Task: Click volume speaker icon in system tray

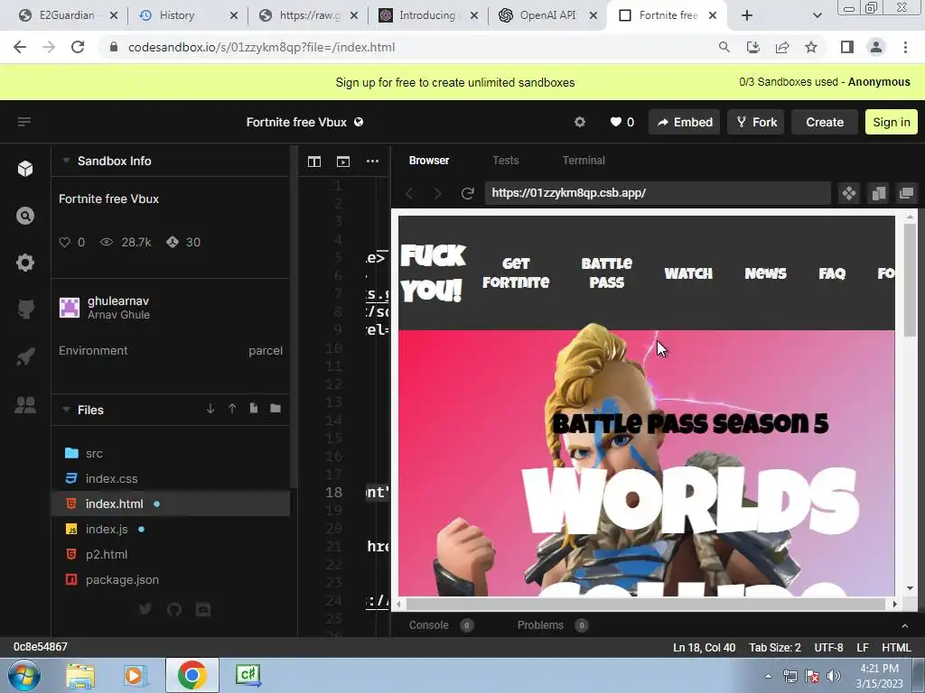Action: click(833, 676)
